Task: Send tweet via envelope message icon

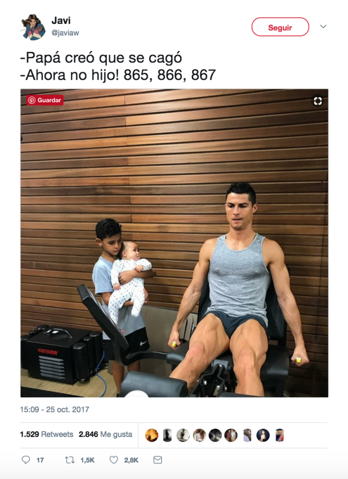Action: coord(158,460)
